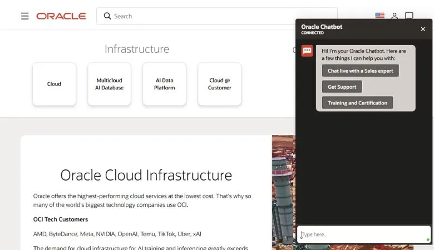Viewport: 434px width, 250px height.
Task: Click the Oracle Chatbot title text
Action: point(322,27)
